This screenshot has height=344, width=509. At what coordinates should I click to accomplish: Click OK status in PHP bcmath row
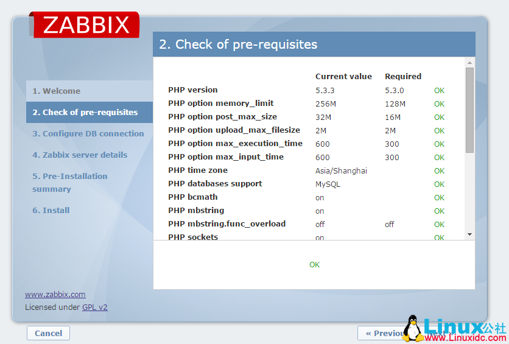439,198
